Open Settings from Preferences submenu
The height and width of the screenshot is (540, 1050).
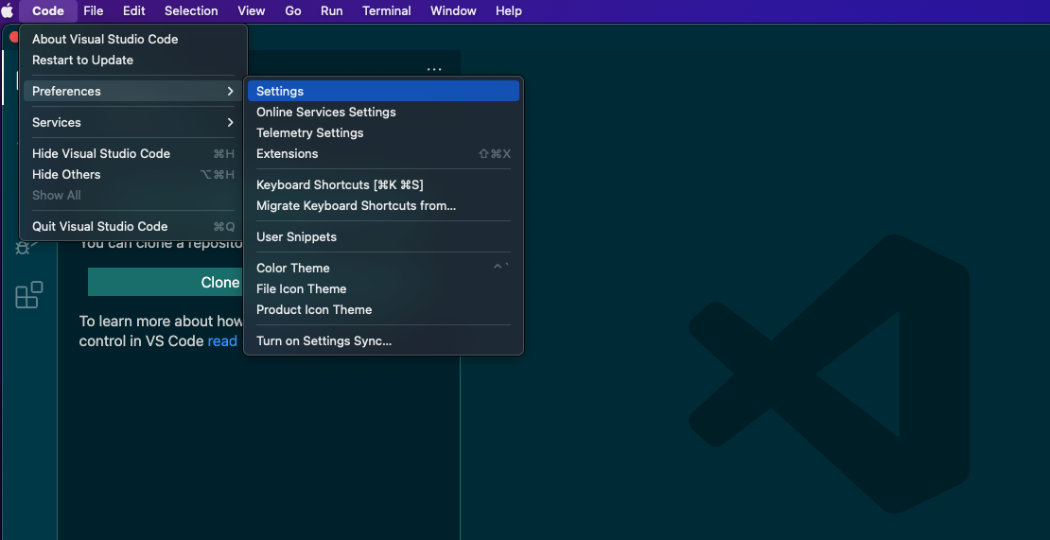[x=383, y=91]
